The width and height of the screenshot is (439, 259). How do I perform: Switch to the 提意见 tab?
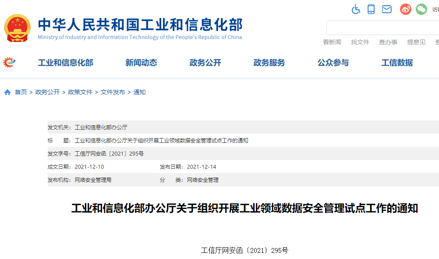coord(415,42)
